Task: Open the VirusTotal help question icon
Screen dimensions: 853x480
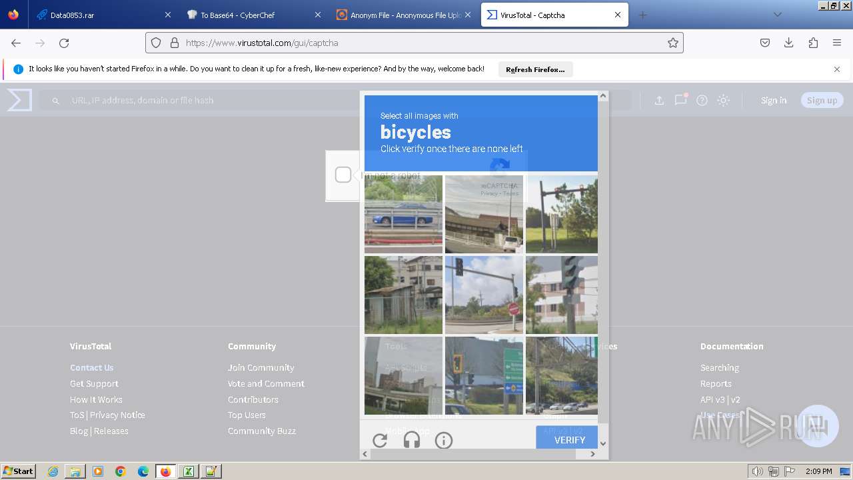Action: (702, 100)
